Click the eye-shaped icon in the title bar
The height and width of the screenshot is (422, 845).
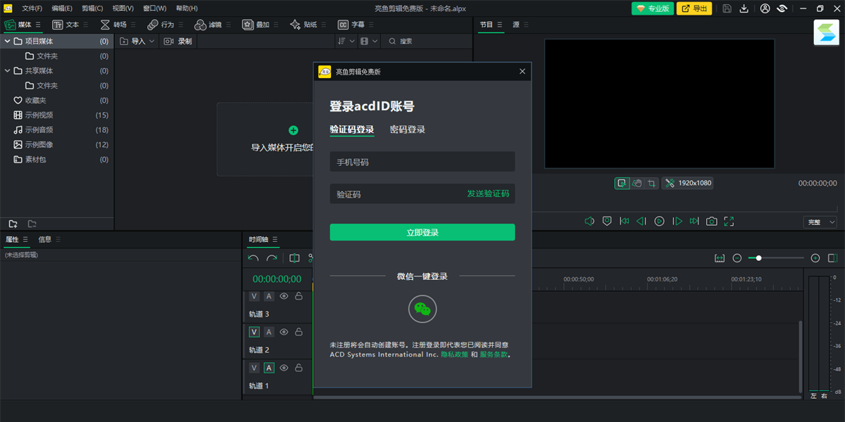point(782,8)
